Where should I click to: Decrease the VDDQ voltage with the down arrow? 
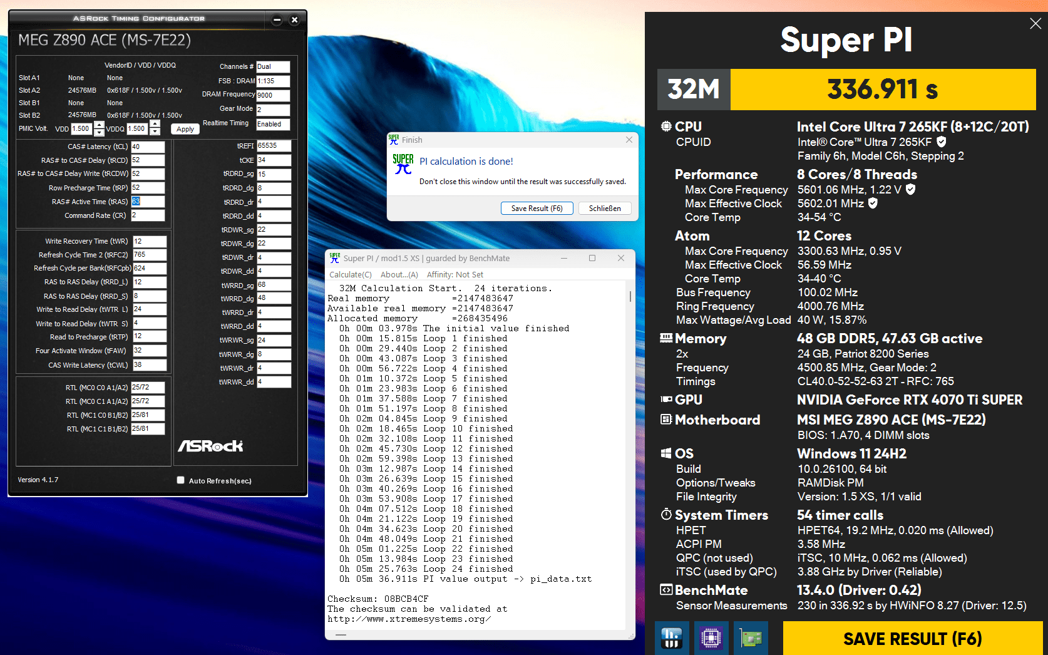tap(155, 132)
